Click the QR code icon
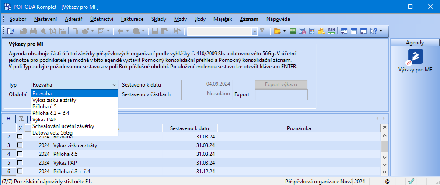The height and width of the screenshot is (185, 440). pyautogui.click(x=101, y=31)
